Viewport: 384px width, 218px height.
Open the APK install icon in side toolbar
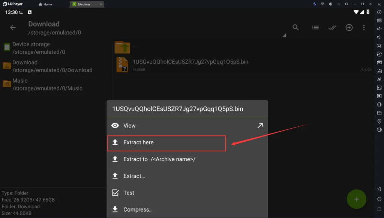point(379,71)
